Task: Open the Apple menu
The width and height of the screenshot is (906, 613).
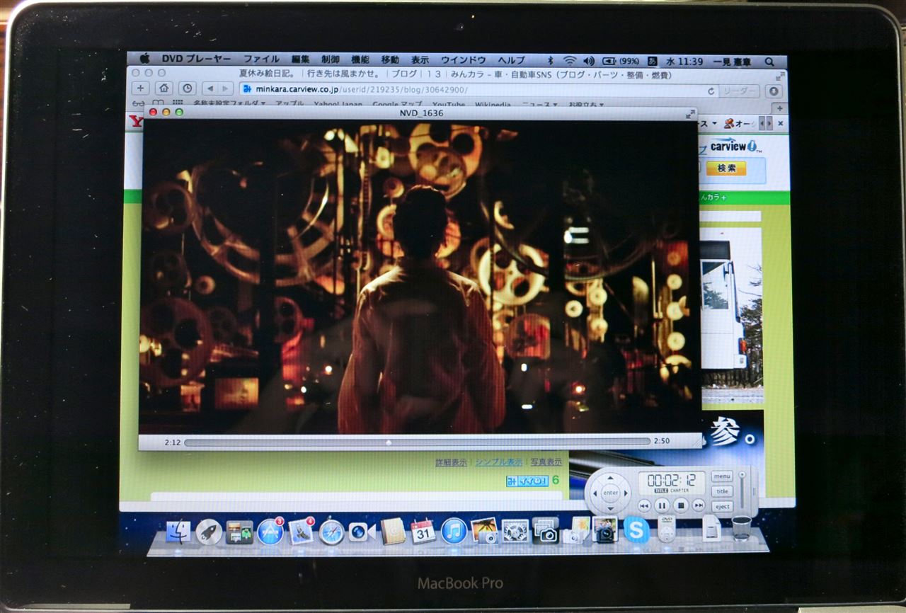Action: (x=144, y=59)
